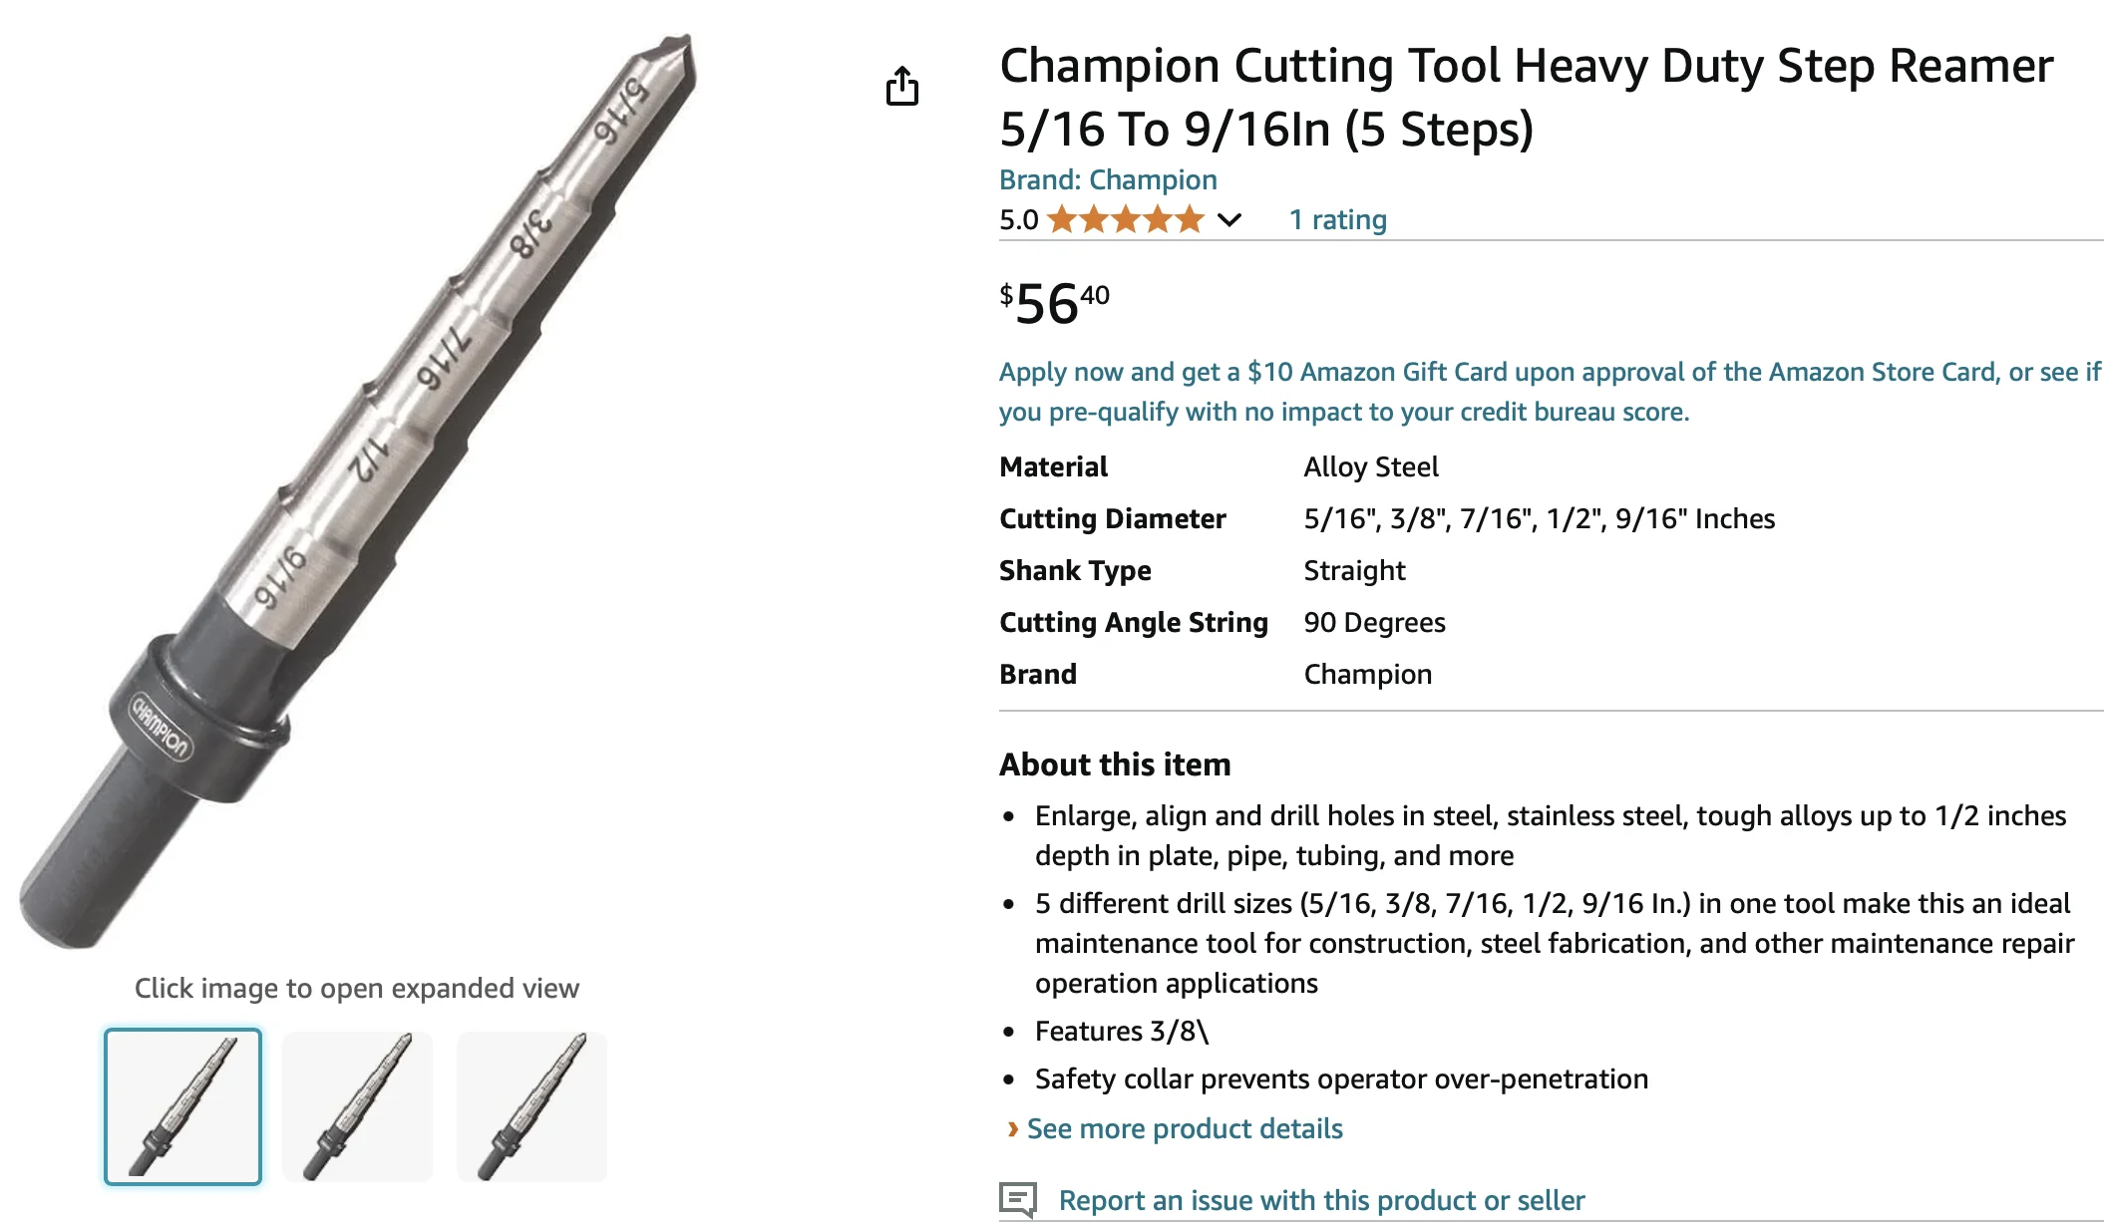The height and width of the screenshot is (1224, 2104).
Task: Click the product title heading text
Action: coord(1526,97)
